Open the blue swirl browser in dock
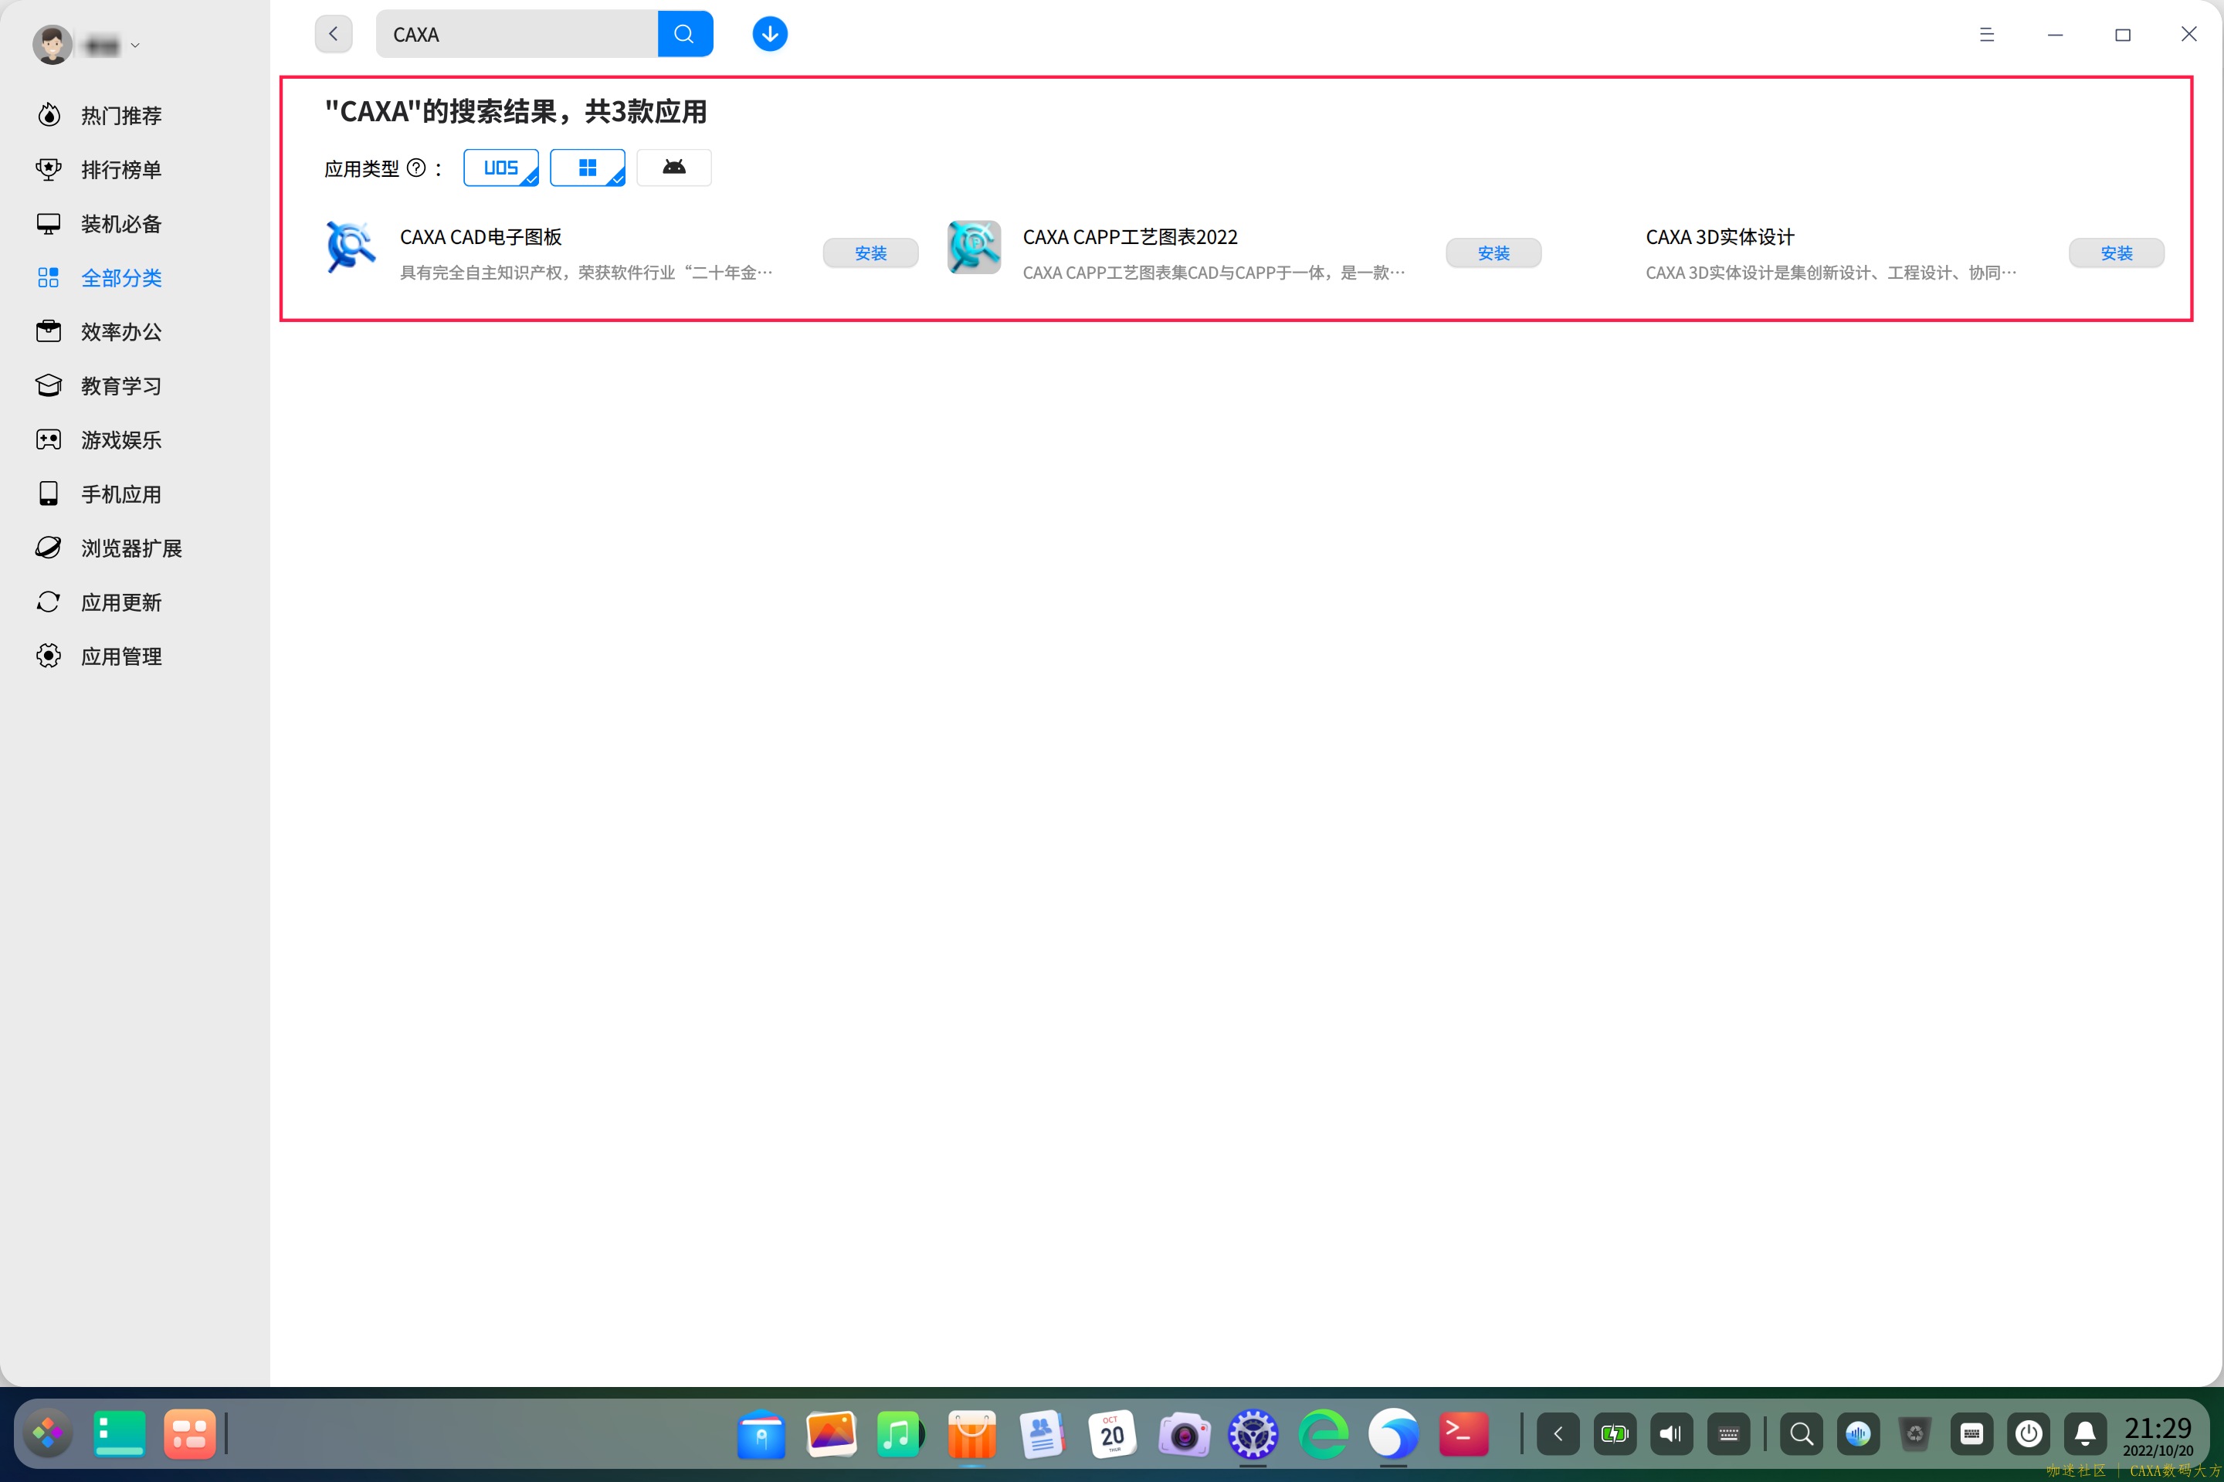The width and height of the screenshot is (2224, 1482). 1393,1435
